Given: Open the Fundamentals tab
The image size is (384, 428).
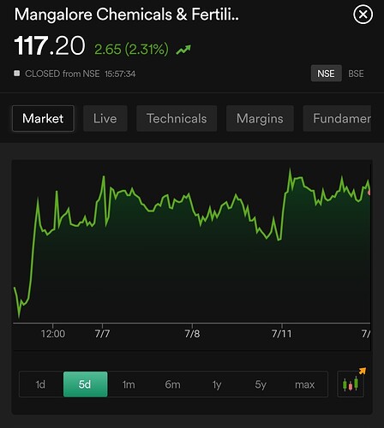Looking at the screenshot, I should (x=337, y=118).
